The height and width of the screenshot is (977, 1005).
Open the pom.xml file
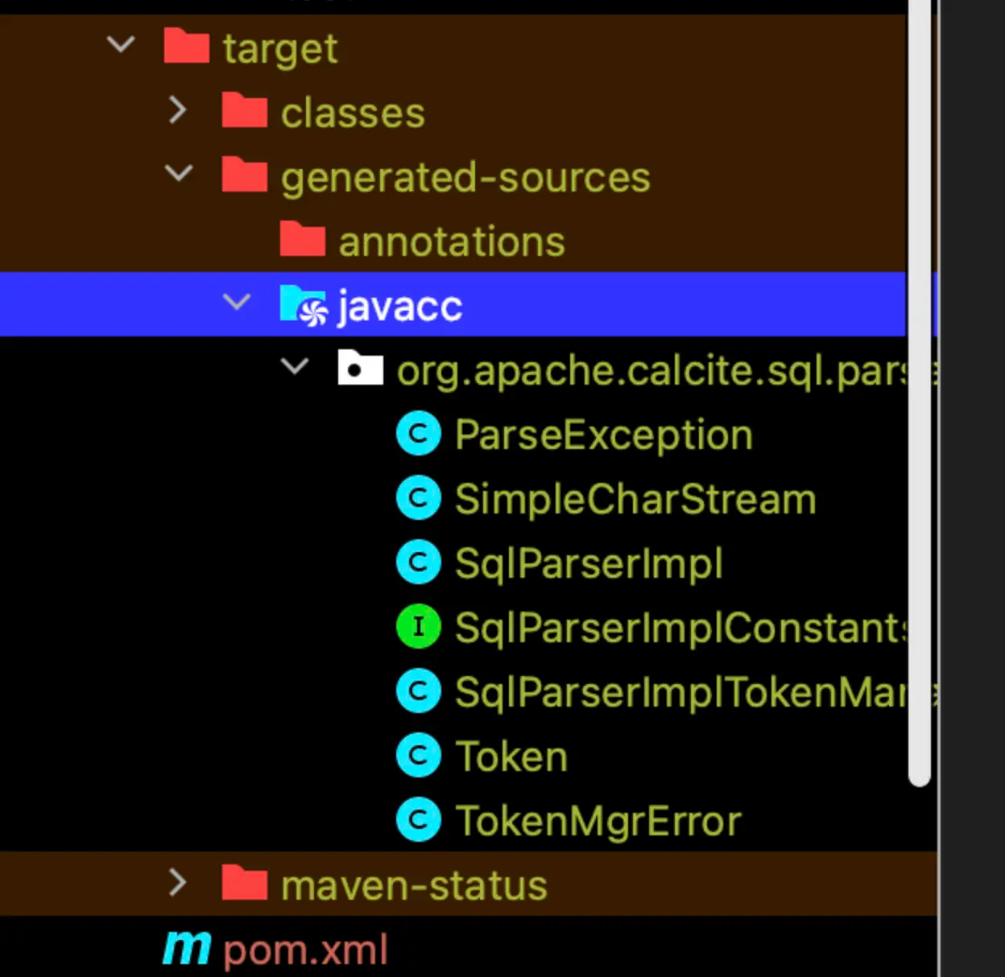point(304,948)
